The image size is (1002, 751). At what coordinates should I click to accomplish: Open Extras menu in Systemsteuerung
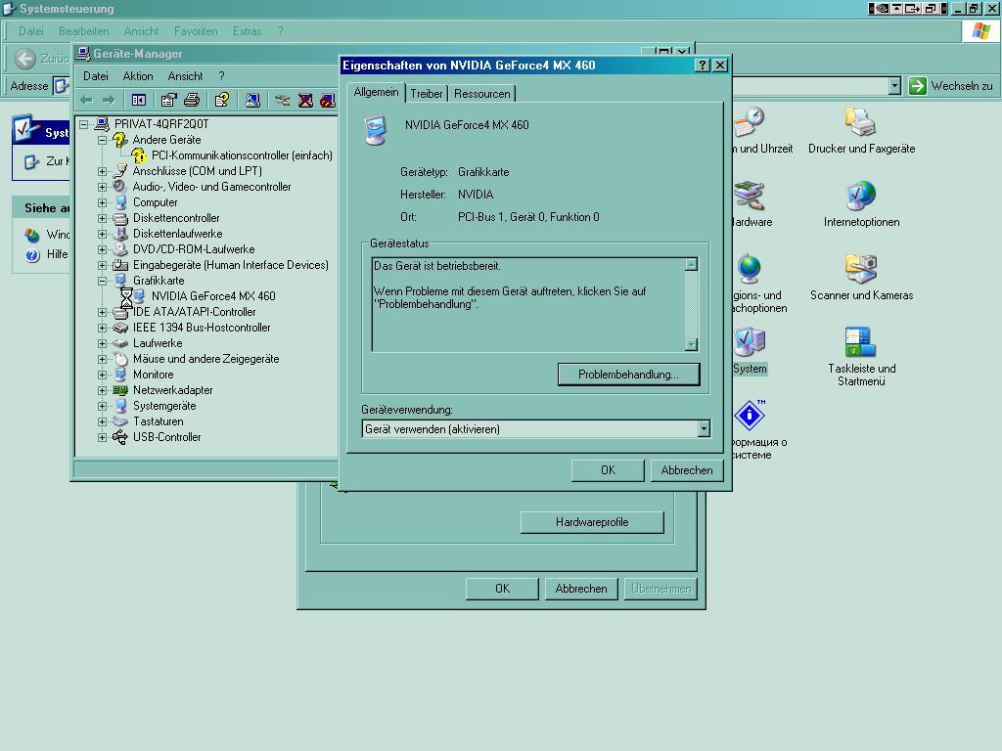(248, 31)
